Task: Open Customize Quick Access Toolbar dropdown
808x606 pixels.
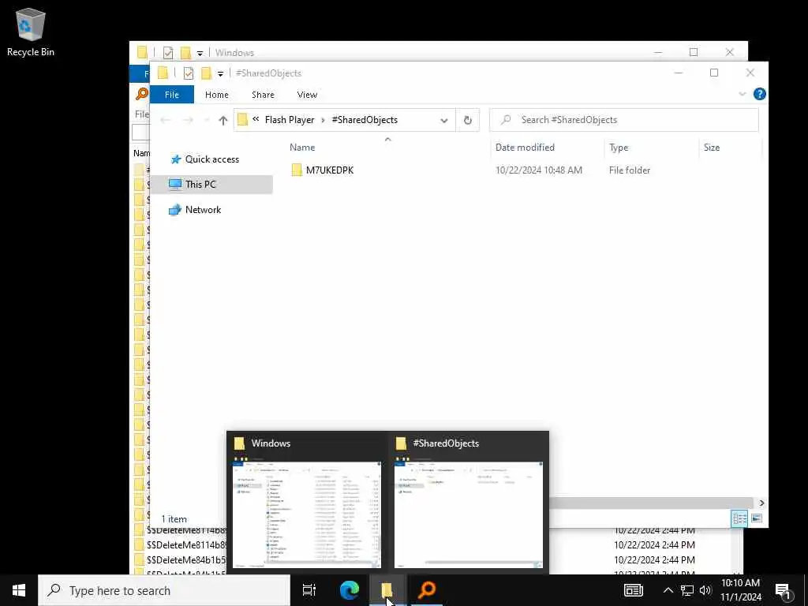Action: coord(220,73)
